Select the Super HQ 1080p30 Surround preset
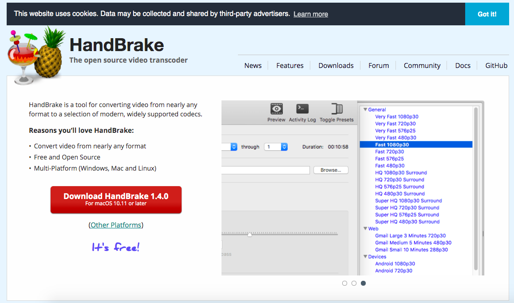The width and height of the screenshot is (514, 303). tap(408, 200)
